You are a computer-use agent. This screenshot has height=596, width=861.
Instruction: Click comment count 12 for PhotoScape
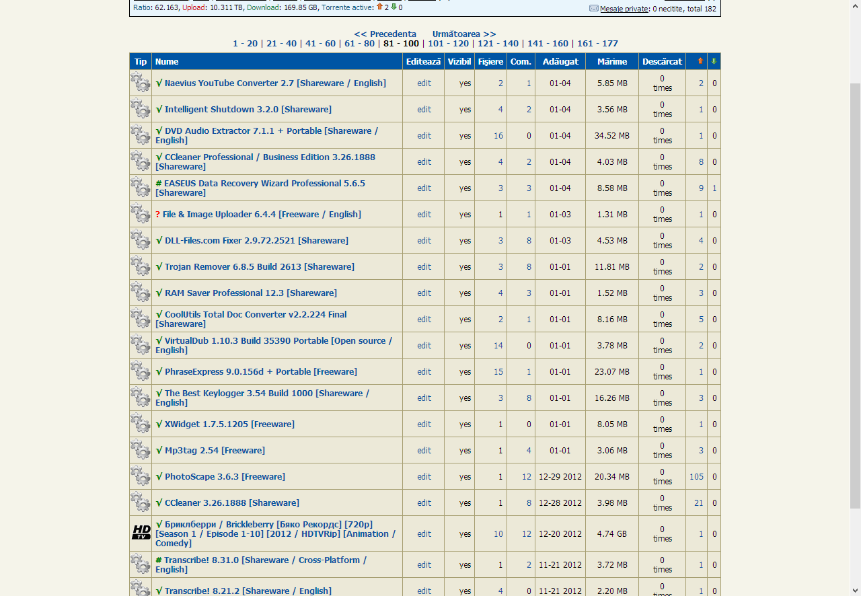click(527, 476)
